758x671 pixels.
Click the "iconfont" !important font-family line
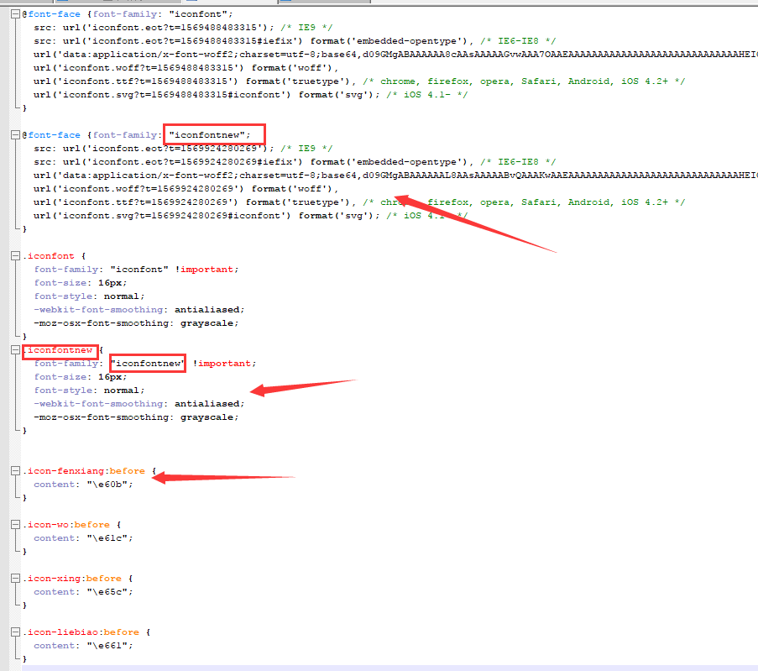(x=136, y=270)
